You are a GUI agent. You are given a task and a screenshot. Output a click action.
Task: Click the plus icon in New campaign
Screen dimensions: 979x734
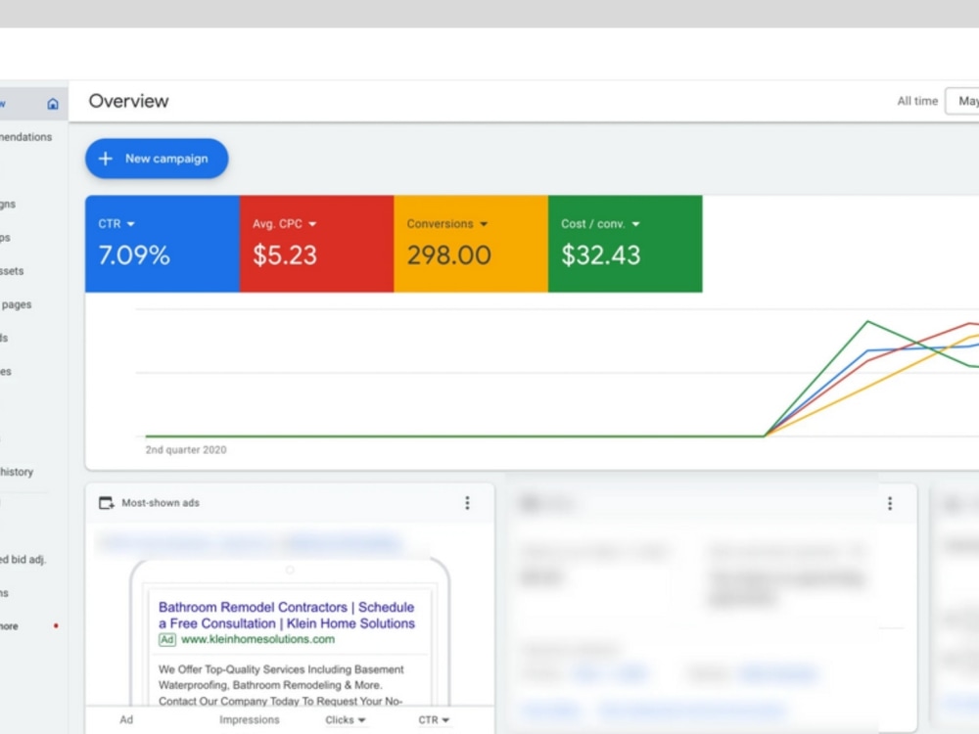[106, 159]
